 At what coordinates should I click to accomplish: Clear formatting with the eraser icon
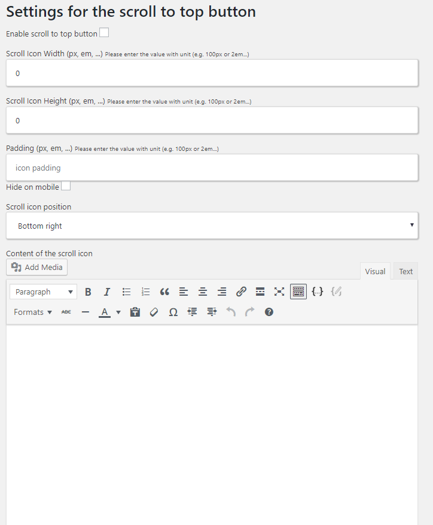pos(154,312)
